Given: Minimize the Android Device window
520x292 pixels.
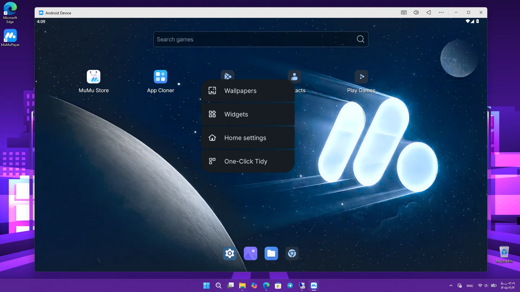Looking at the screenshot, I should [456, 12].
